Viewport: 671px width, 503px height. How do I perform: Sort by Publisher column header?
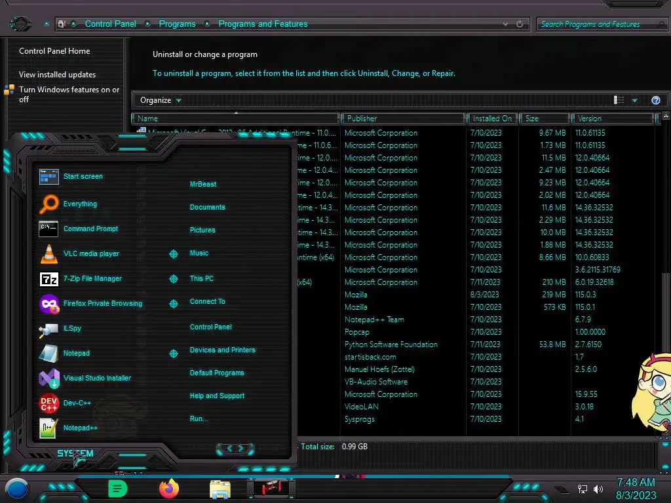pyautogui.click(x=403, y=119)
